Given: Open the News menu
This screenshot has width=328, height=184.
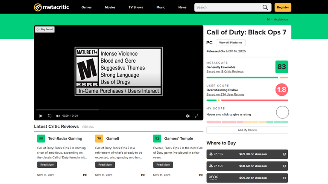Looking at the screenshot, I should coord(182,7).
